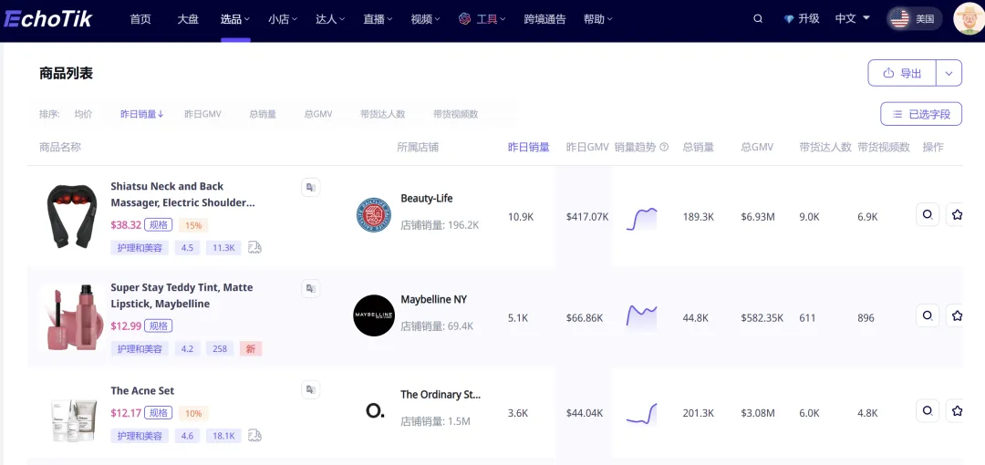Viewport: 985px width, 465px height.
Task: Expand the 小店 dropdown menu
Action: pos(283,19)
